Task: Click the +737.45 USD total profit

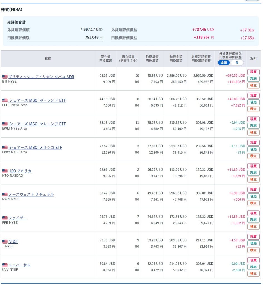Action: [x=203, y=30]
